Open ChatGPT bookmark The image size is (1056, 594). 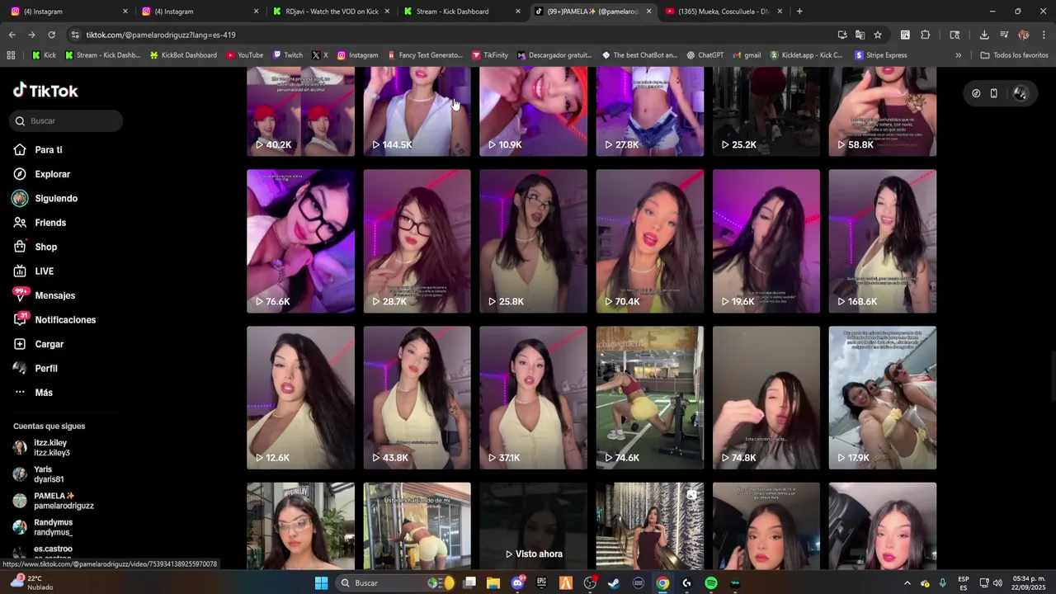pyautogui.click(x=704, y=55)
